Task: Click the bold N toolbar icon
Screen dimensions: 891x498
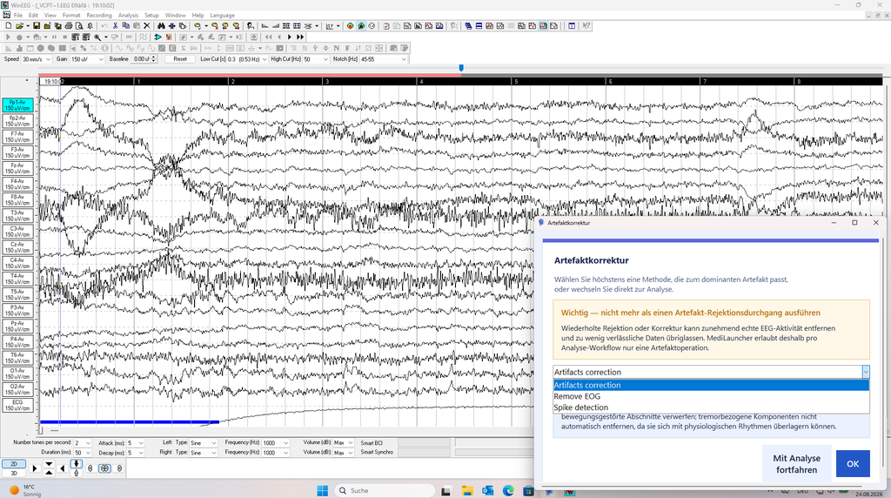Action: point(337,49)
